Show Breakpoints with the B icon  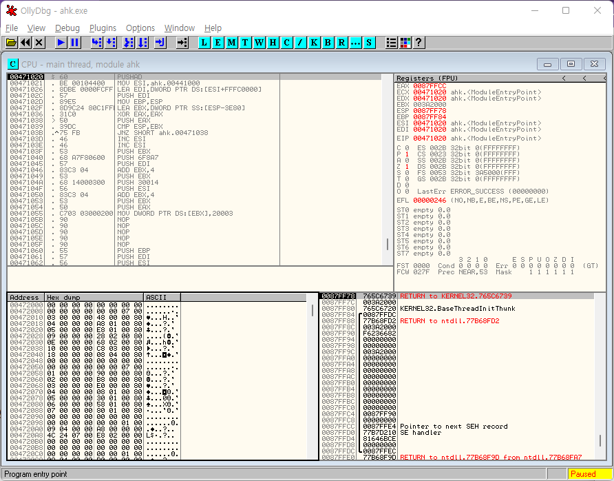(328, 42)
